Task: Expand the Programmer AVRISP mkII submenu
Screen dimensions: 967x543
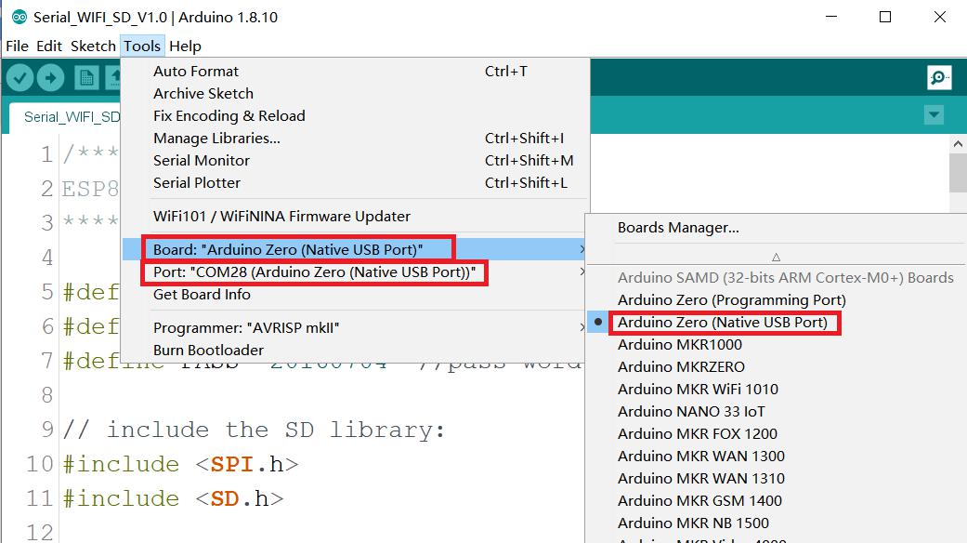Action: click(x=355, y=327)
